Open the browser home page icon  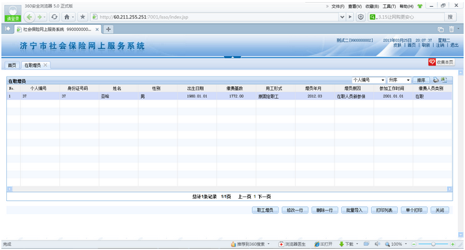[x=67, y=17]
